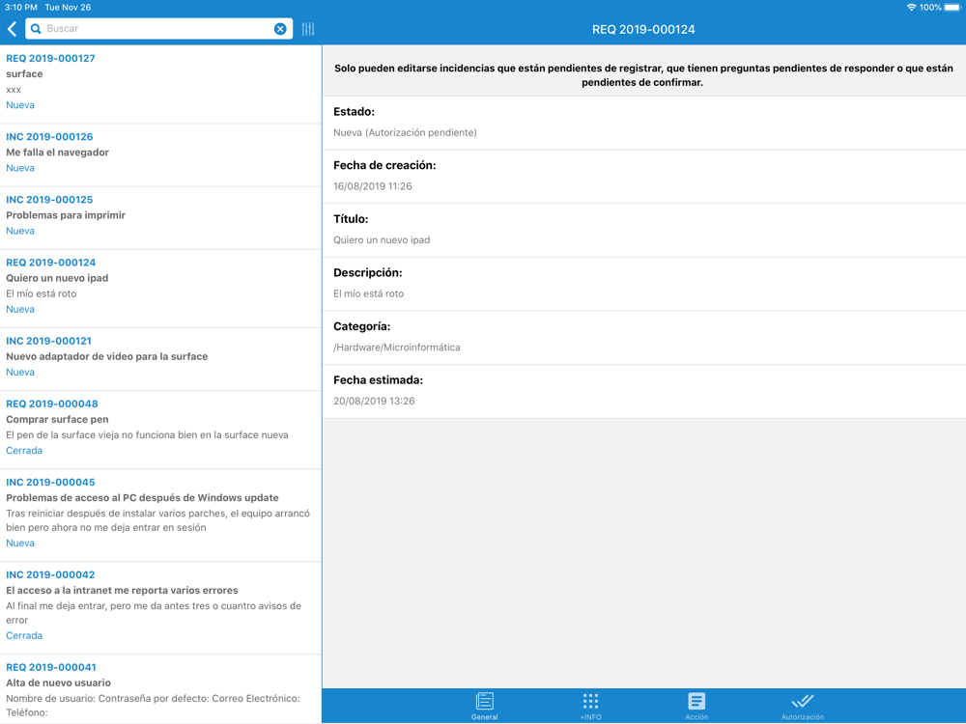Open ticket REQ 2019-000127 surface
Screen dimensions: 966x724
click(160, 81)
